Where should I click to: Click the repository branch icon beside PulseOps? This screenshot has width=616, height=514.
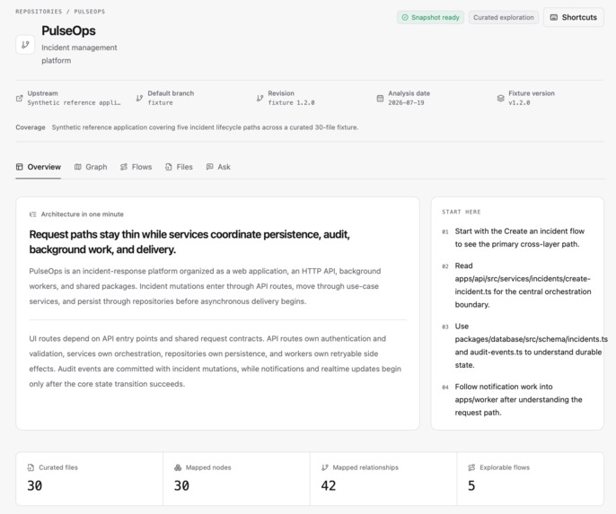click(x=25, y=45)
